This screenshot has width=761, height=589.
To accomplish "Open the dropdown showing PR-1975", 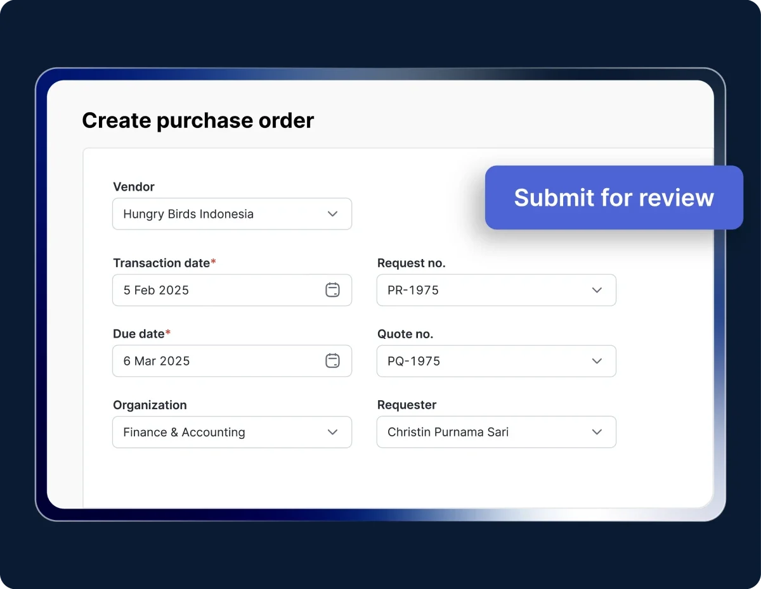I will pyautogui.click(x=413, y=290).
